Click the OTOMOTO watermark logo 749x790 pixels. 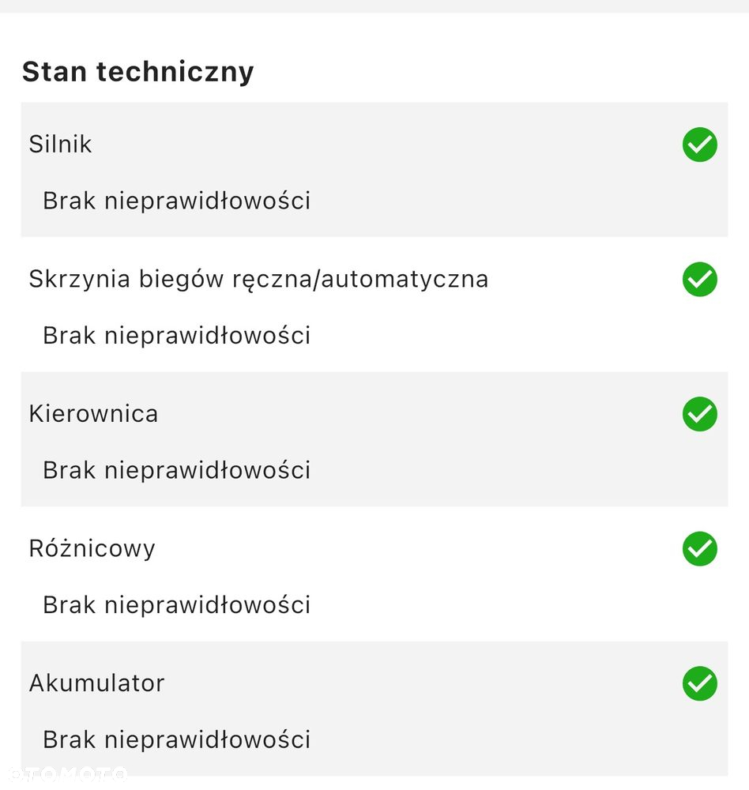click(68, 773)
